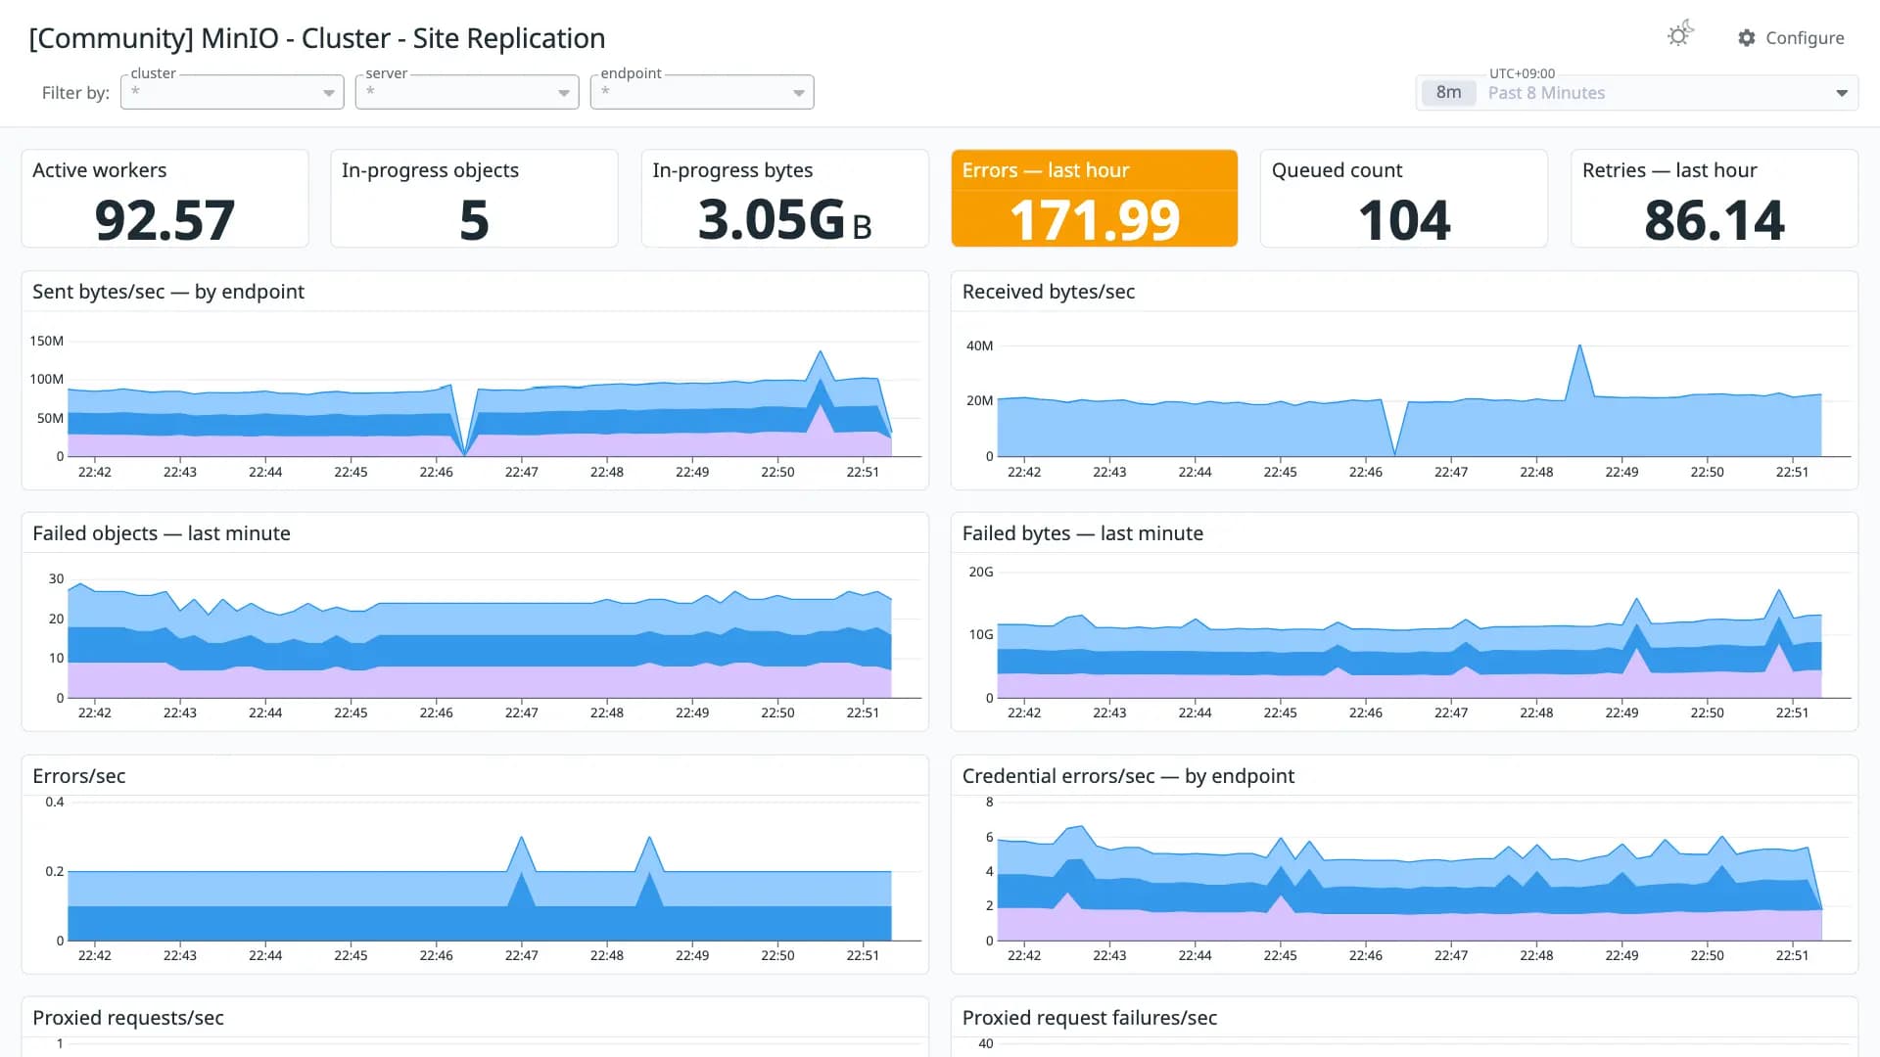Screen dimensions: 1880x1057
Task: Click the Errors/sec chart title
Action: (79, 776)
